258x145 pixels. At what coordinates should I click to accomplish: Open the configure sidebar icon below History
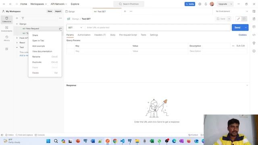tap(6, 49)
